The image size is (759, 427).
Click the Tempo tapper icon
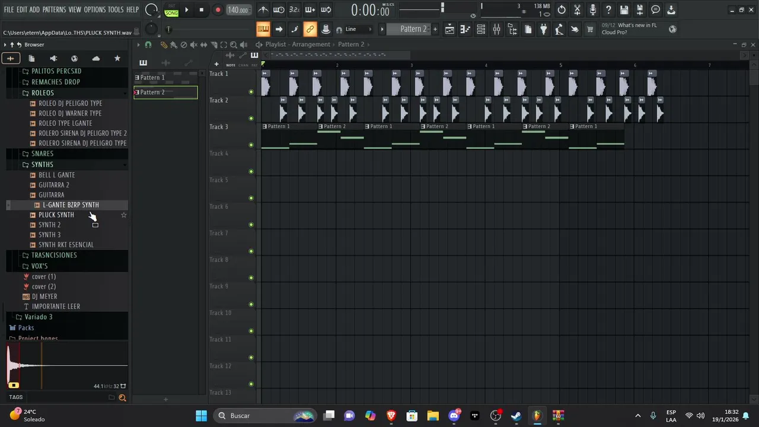click(x=559, y=29)
